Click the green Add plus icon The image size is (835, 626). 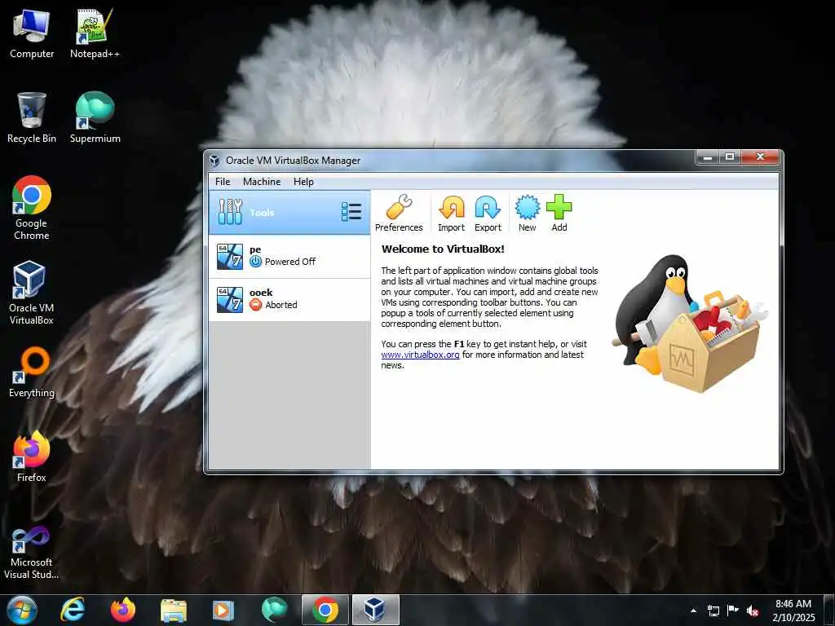coord(559,207)
